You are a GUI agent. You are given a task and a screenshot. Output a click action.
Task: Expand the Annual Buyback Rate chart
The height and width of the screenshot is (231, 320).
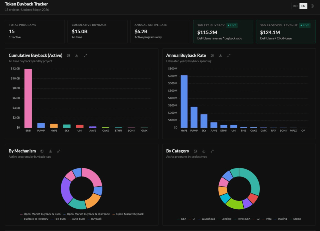[229, 55]
